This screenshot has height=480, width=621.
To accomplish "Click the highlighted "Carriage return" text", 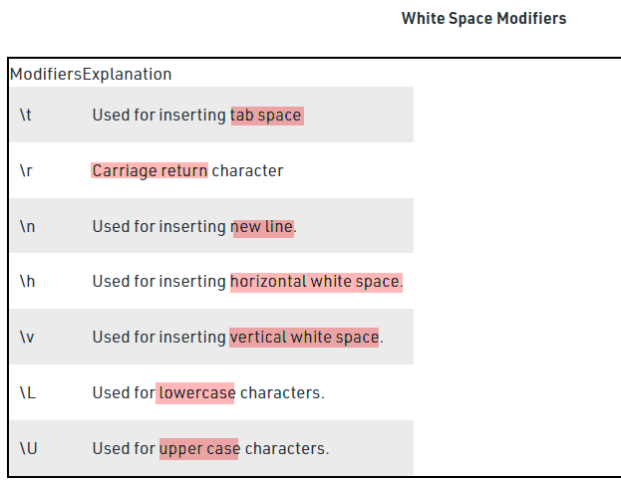I will click(x=150, y=170).
